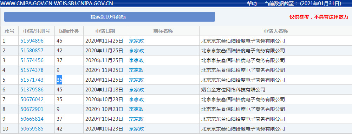Open registration number 51571743
The height and width of the screenshot is (134, 352).
32,80
